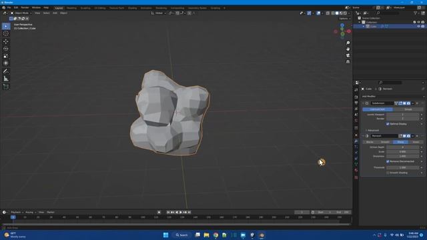Collapse the Subdivision modifier panel

[x=363, y=103]
